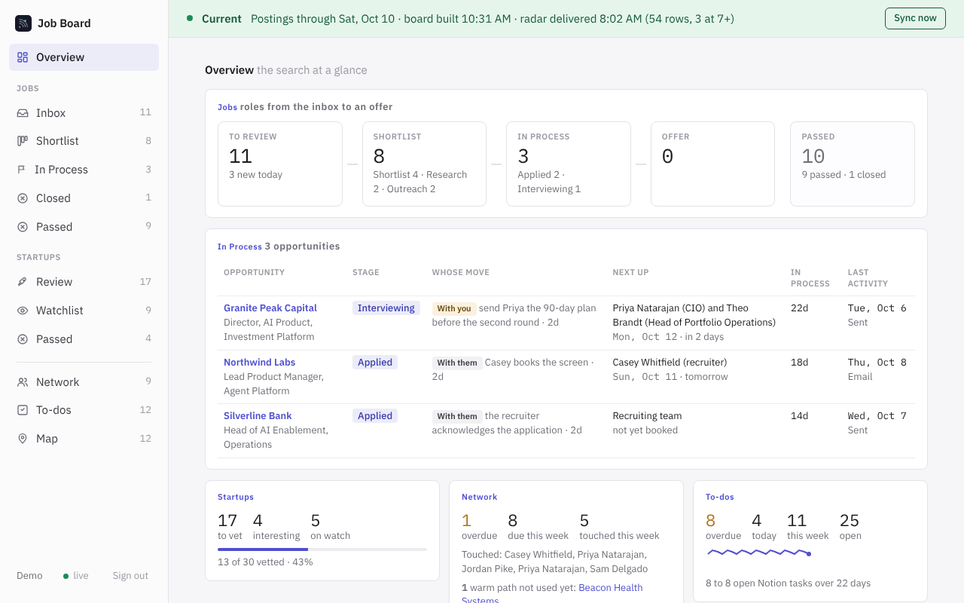Open Watchlist in the Startups section
Screen dimensions: 964x603
tap(84, 311)
